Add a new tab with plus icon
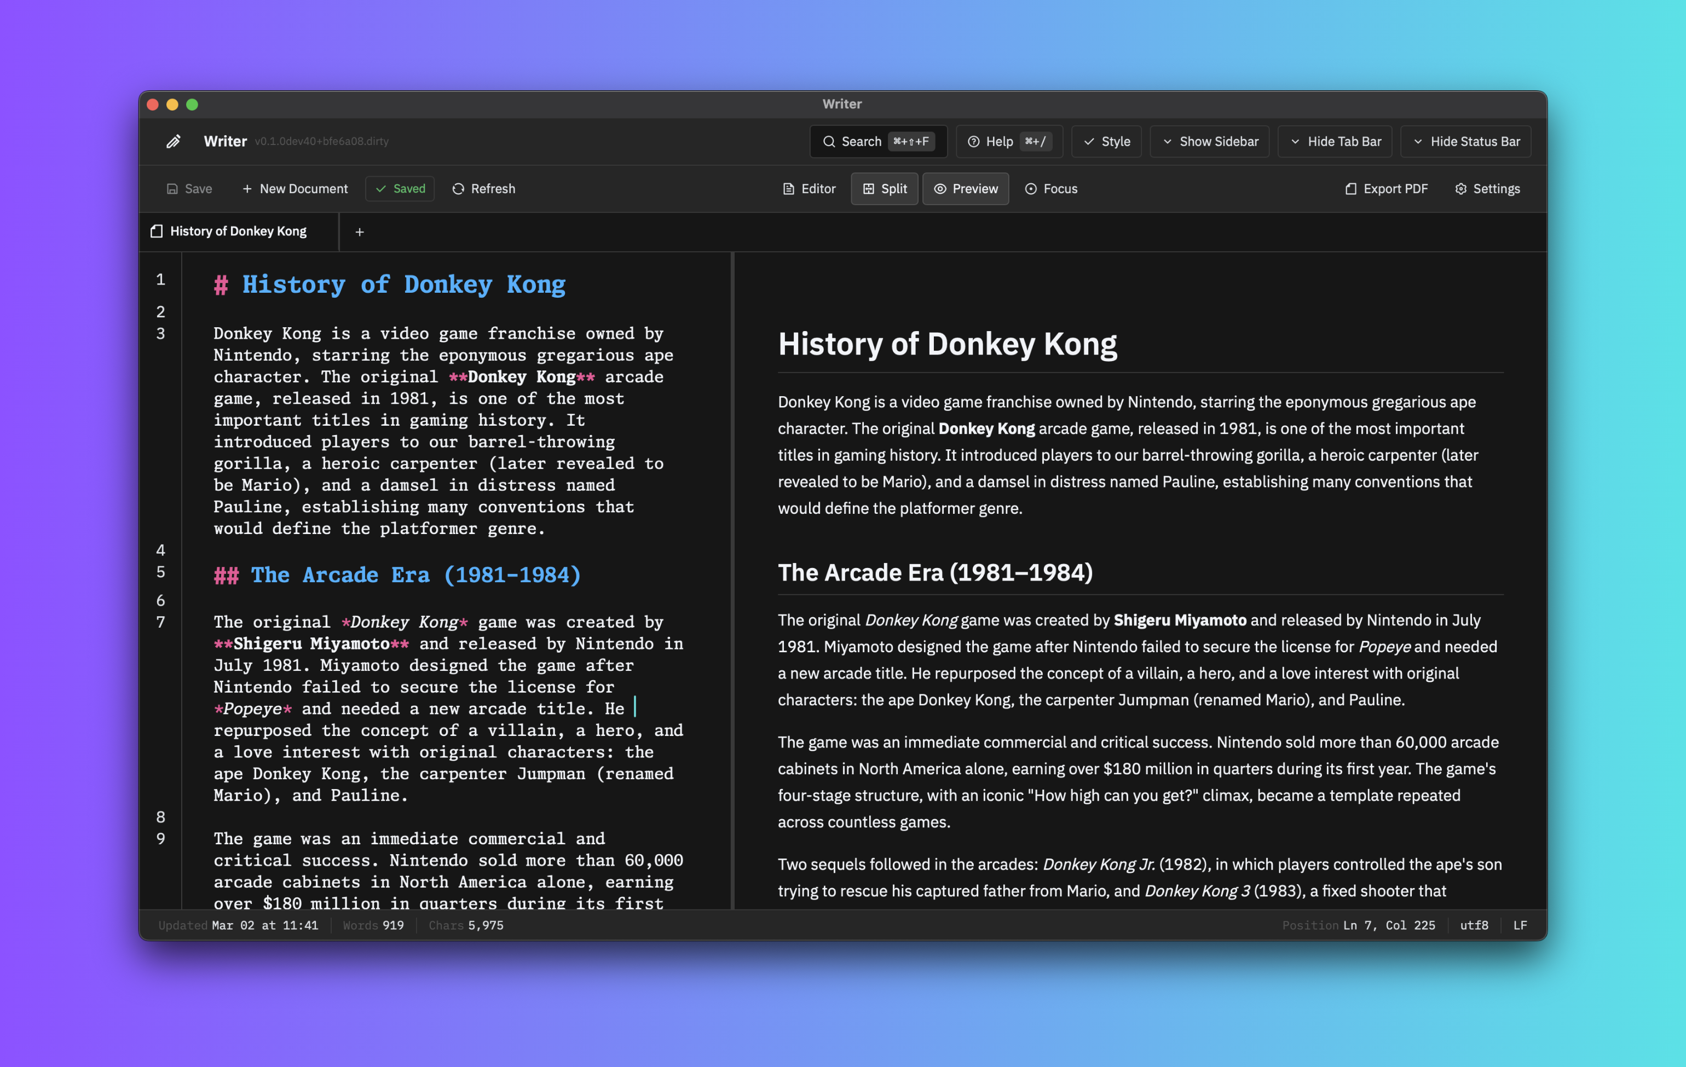 (359, 233)
